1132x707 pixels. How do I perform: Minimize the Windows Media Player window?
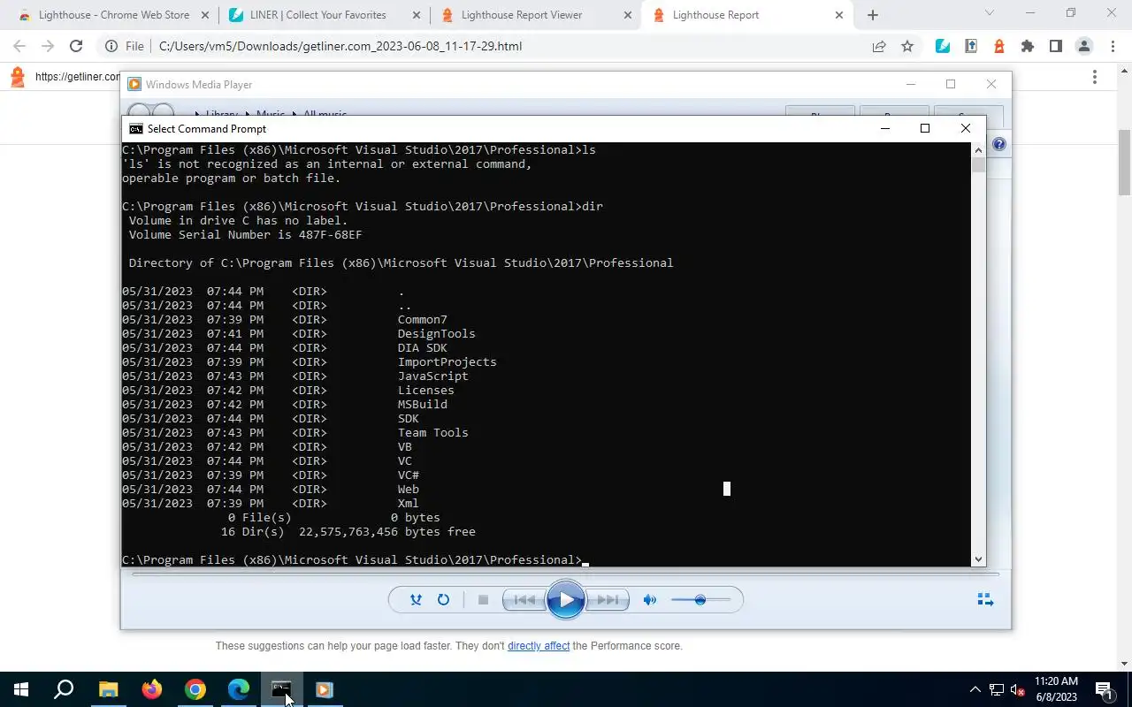tap(911, 85)
